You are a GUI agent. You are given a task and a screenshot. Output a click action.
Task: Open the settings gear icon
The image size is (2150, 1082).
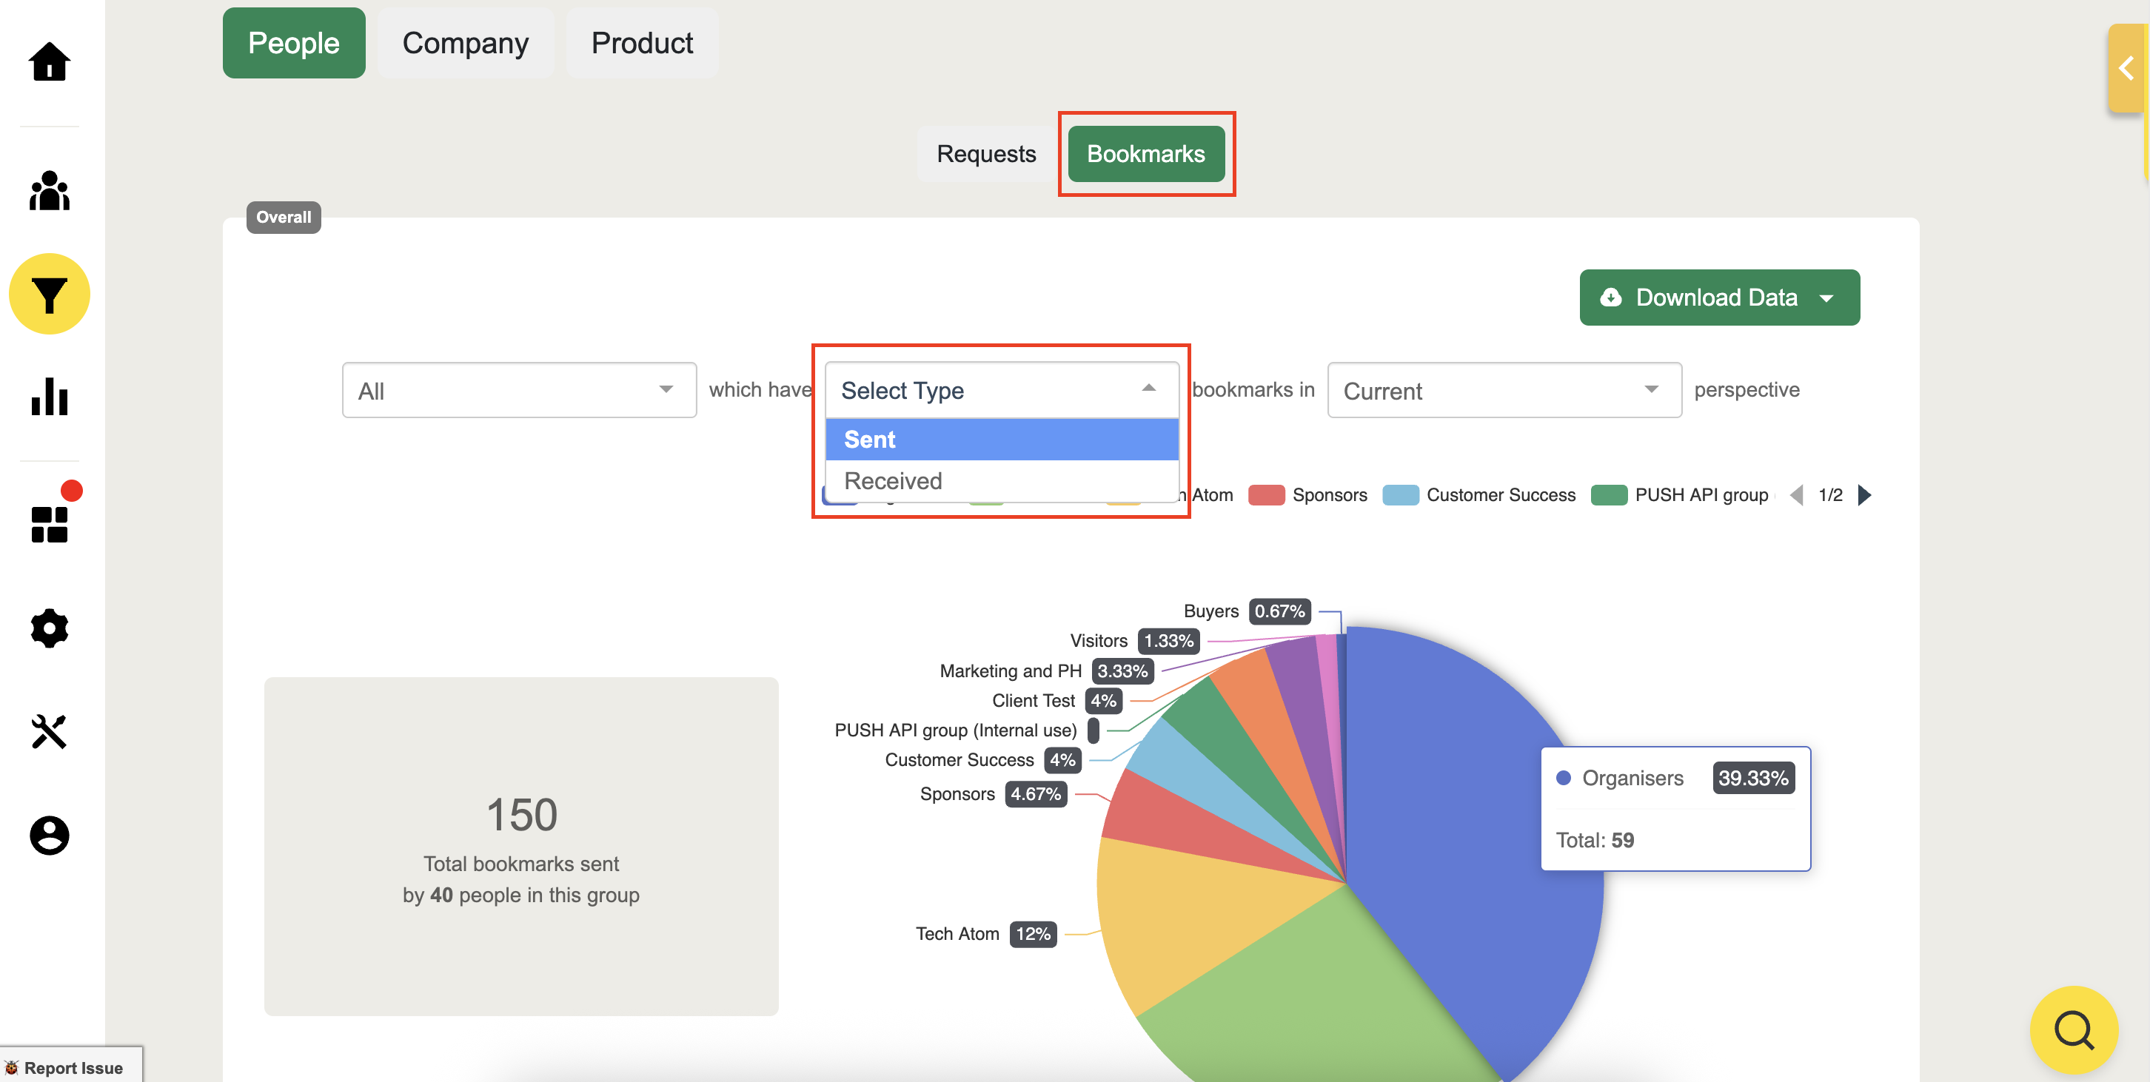(x=50, y=628)
